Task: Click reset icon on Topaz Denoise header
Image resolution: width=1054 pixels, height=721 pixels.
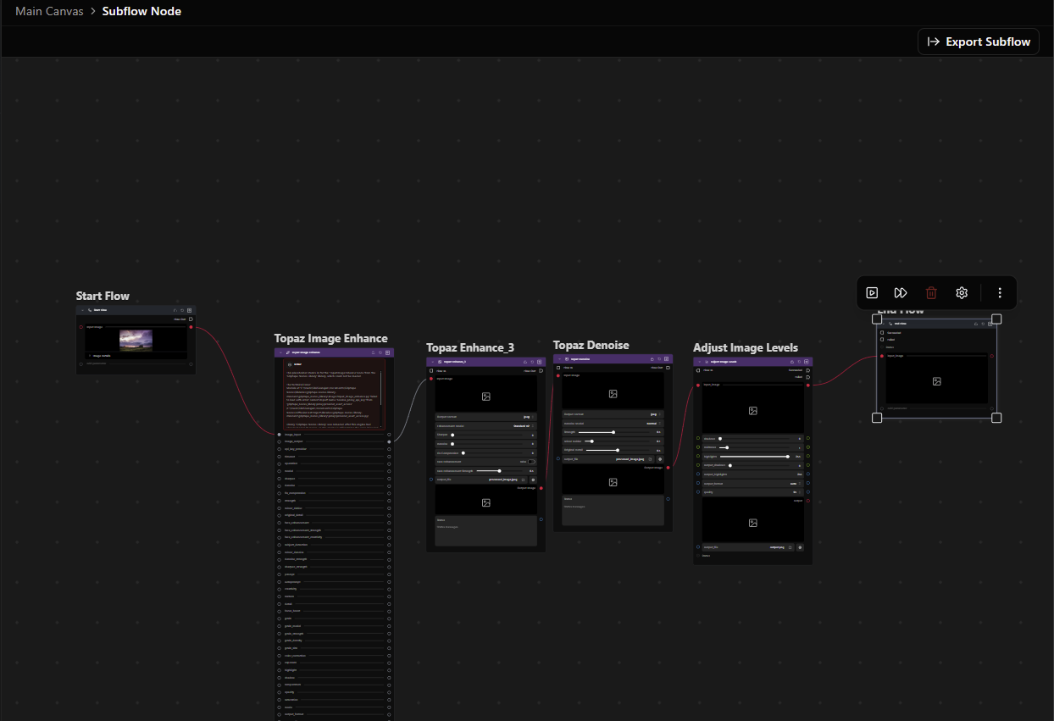Action: coord(659,359)
